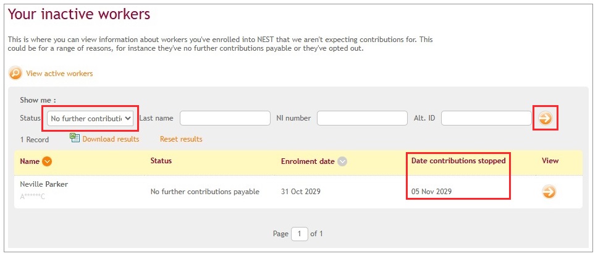This screenshot has height=256, width=598.
Task: Focus the Last name input field
Action: [225, 118]
